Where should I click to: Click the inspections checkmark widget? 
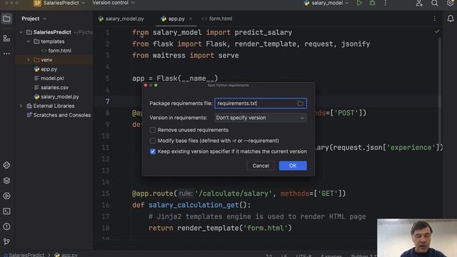[x=436, y=31]
